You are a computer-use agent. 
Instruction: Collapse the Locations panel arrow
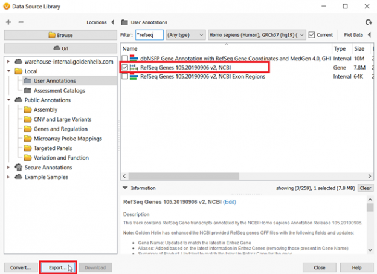112,22
